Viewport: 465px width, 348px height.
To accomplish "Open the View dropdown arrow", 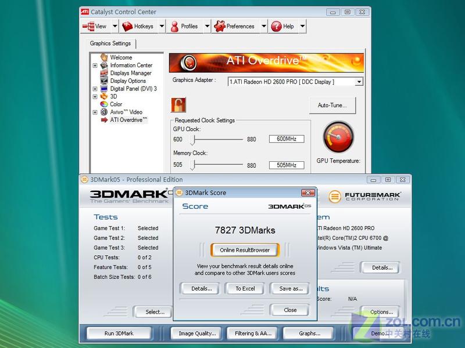I will tap(115, 26).
